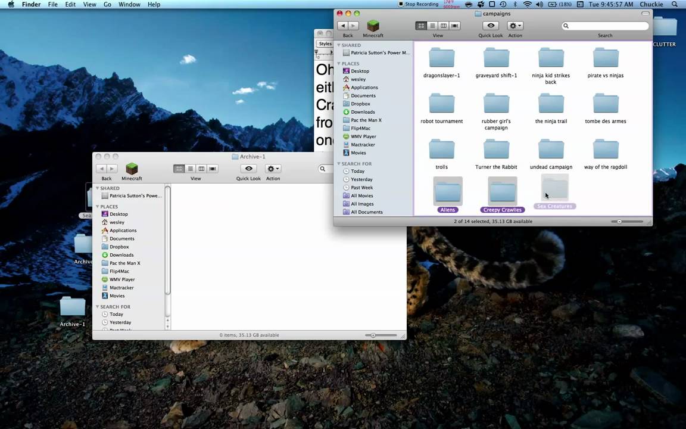Viewport: 686px width, 429px height.
Task: Switch Archive-1 window to Cover Flow view
Action: click(x=213, y=169)
